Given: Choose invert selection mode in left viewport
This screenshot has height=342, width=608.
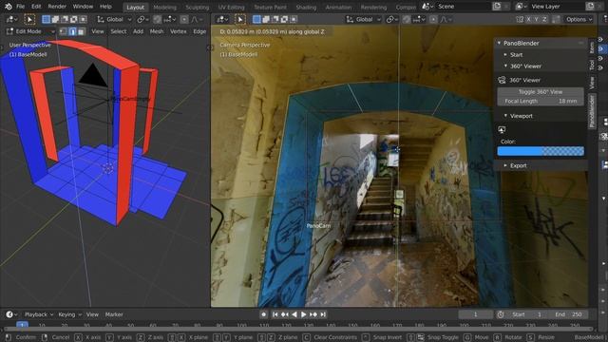Looking at the screenshot, I should coord(74,19).
